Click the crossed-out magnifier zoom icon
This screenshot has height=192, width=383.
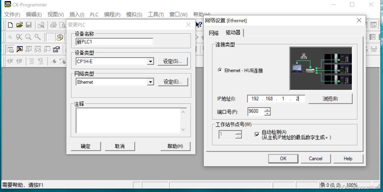click(19, 37)
